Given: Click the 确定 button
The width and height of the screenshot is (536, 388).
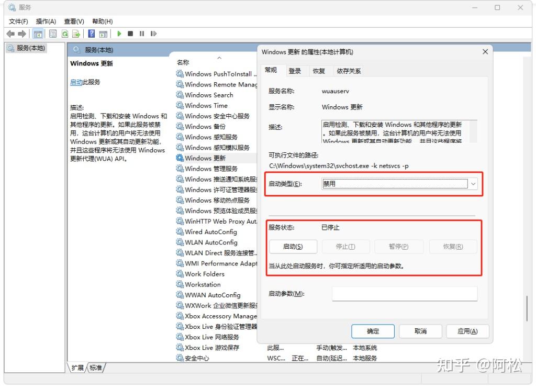Looking at the screenshot, I should point(373,331).
